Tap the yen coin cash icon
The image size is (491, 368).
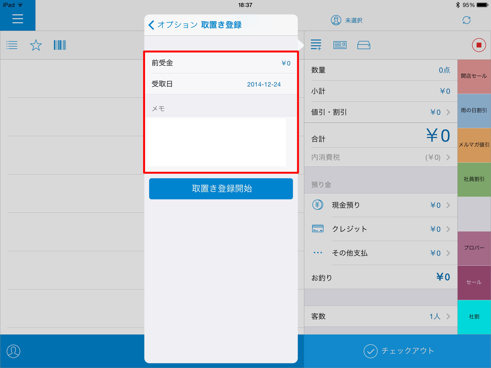(x=318, y=205)
